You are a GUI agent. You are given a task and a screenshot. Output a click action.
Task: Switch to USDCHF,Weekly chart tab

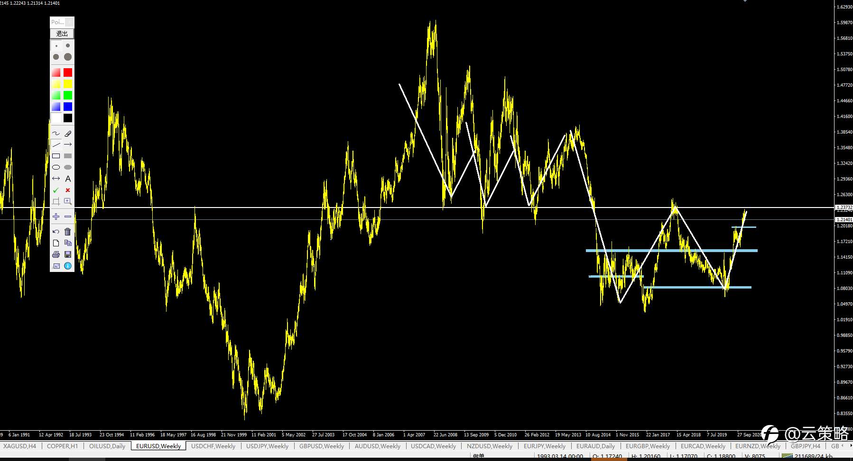[213, 446]
